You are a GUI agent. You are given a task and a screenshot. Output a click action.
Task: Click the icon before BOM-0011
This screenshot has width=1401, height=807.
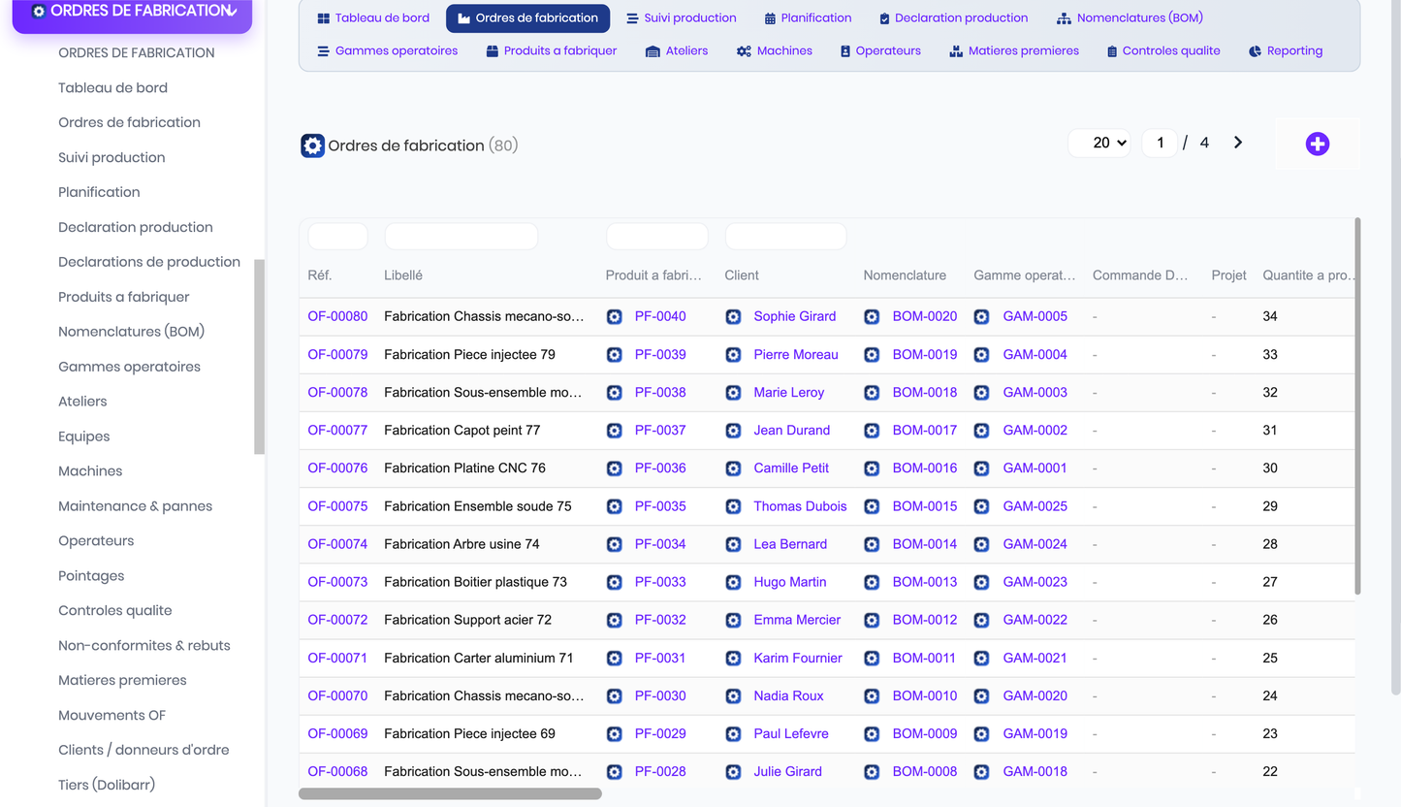click(x=873, y=659)
